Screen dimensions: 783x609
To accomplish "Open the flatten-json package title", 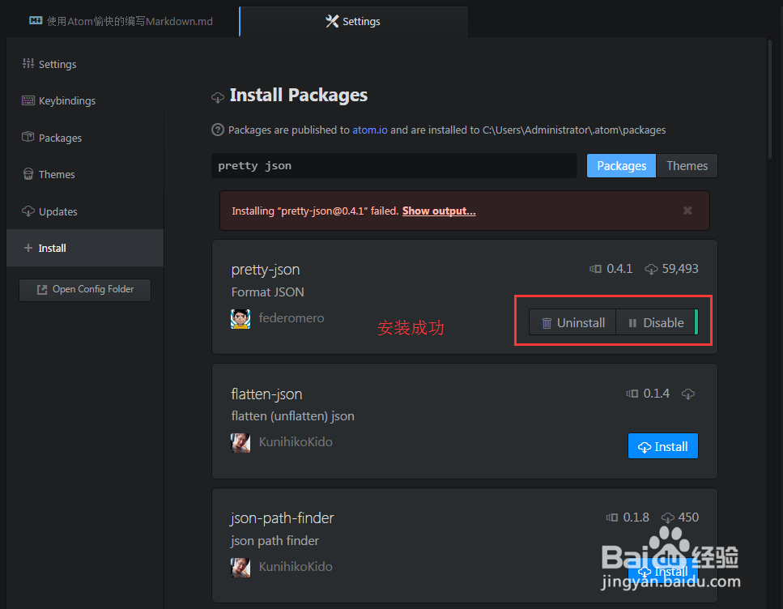I will [x=266, y=394].
